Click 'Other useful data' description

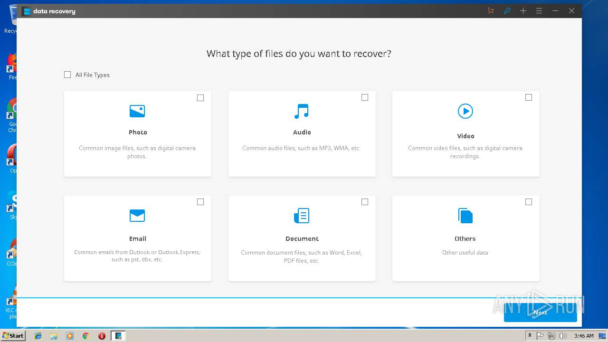click(465, 253)
